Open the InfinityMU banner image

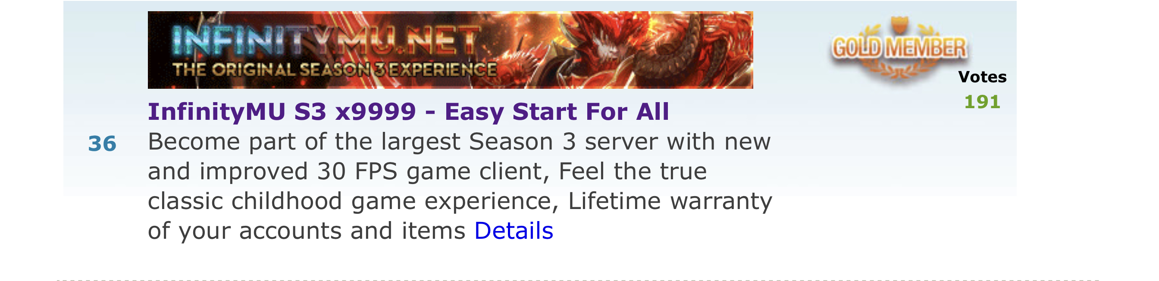(x=451, y=50)
